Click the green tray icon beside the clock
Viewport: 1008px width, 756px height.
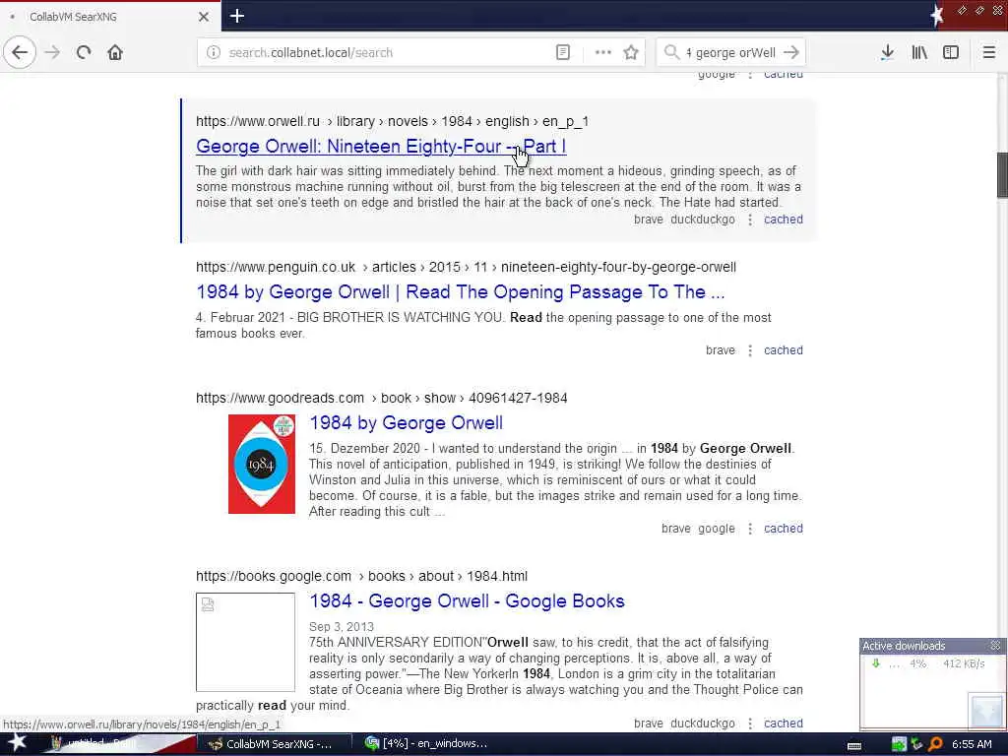899,744
